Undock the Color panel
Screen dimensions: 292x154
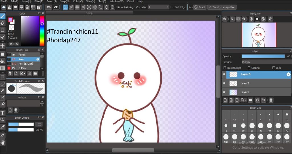pos(39,13)
